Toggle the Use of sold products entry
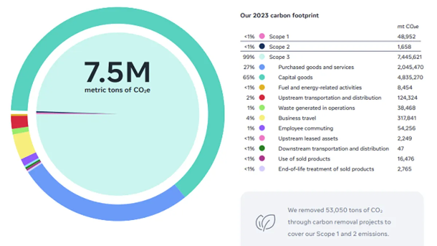 coord(304,159)
